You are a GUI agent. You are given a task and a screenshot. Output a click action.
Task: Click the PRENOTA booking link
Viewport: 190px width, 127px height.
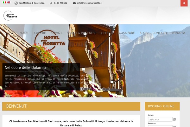tap(178, 33)
